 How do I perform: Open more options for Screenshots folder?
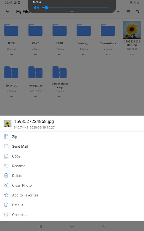108,54
